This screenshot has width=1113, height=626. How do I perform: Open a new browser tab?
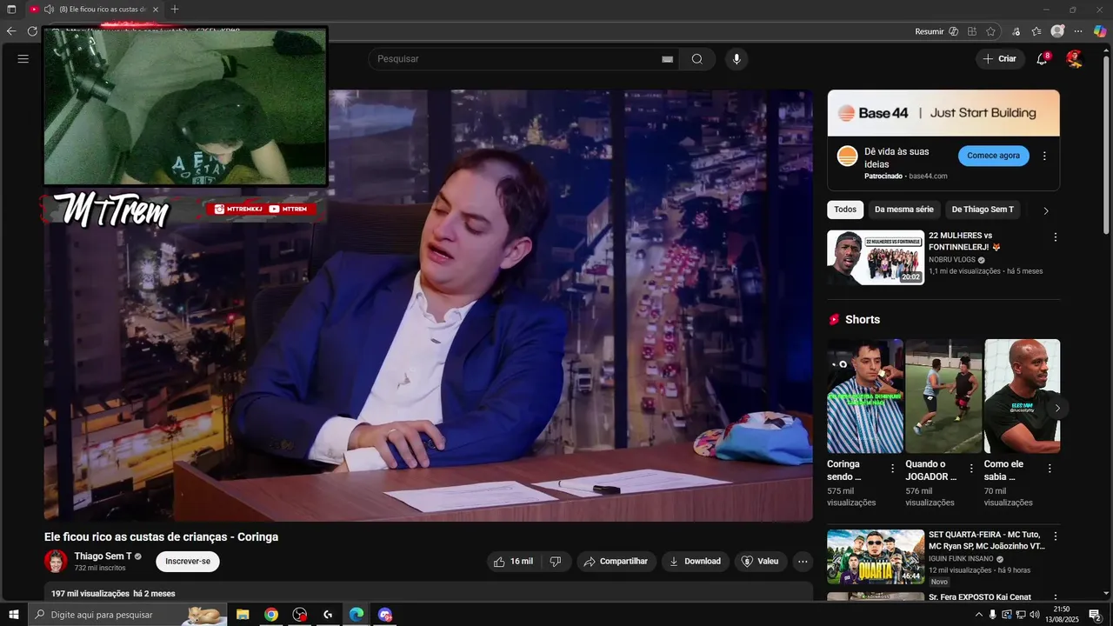pos(175,10)
